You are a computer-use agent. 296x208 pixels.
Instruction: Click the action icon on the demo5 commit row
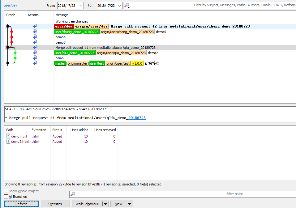coord(35,32)
